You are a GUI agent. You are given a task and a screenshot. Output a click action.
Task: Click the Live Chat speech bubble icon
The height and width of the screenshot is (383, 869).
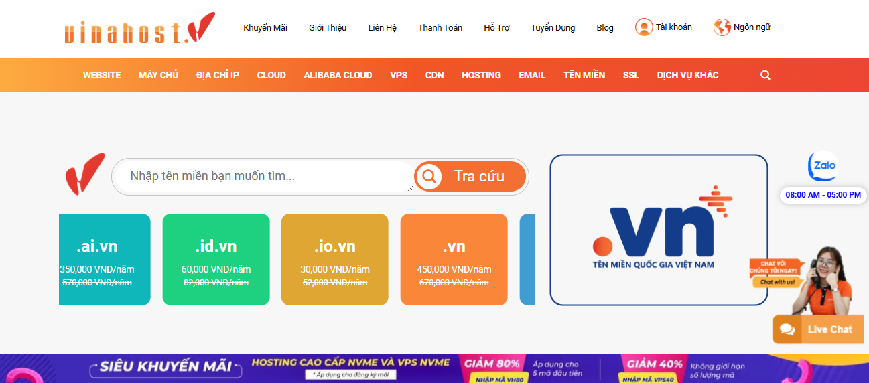coord(787,329)
